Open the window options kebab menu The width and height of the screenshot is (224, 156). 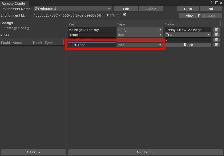[x=212, y=3]
